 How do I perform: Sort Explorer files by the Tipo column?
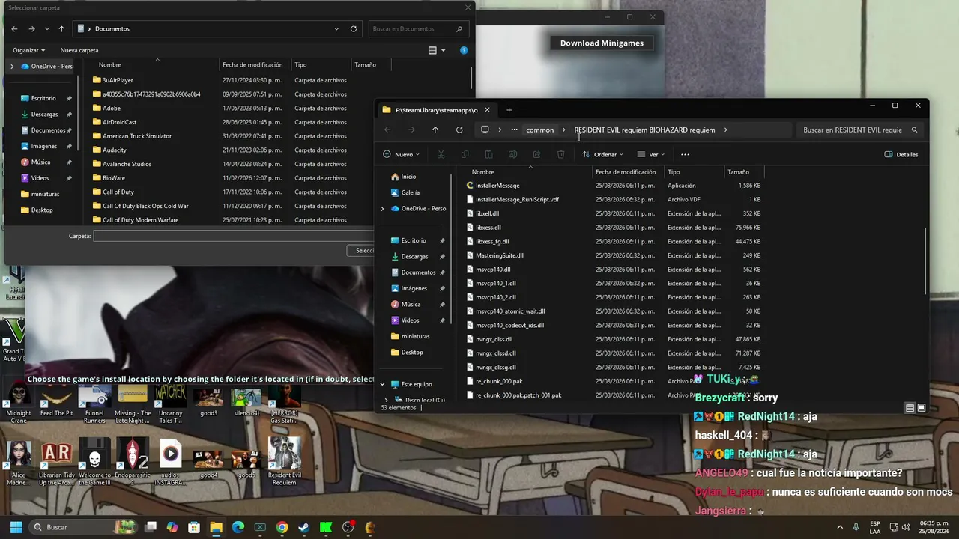pyautogui.click(x=694, y=172)
